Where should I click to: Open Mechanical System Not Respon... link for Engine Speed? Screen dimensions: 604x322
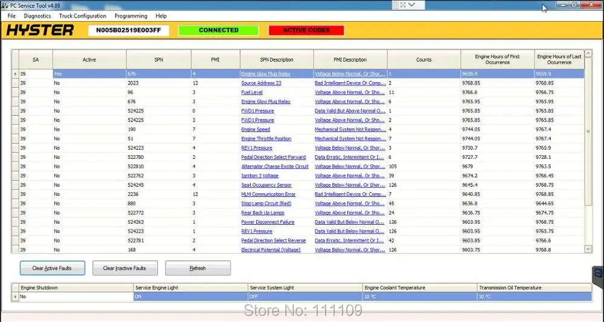350,129
